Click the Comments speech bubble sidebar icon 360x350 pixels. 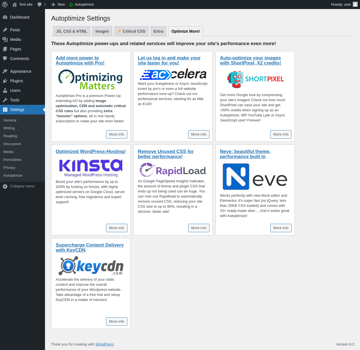point(5,59)
